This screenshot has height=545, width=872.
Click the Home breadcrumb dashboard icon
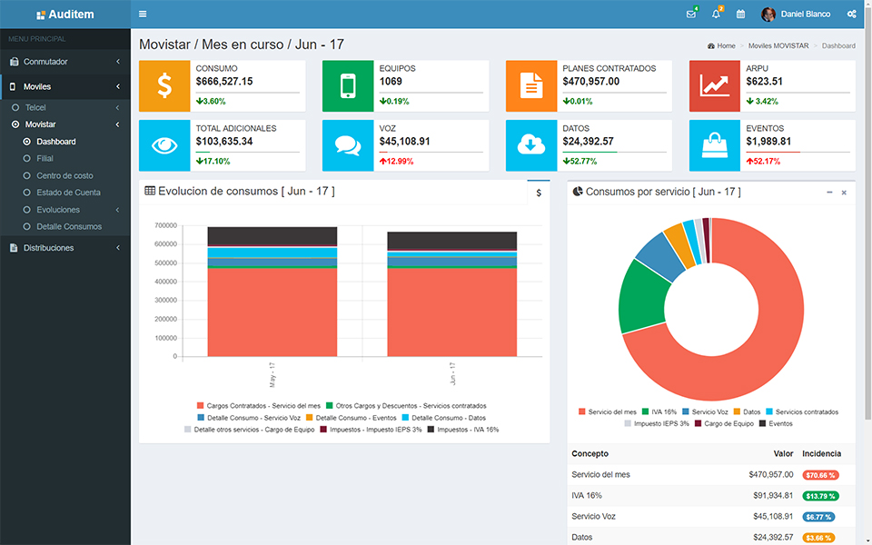710,46
